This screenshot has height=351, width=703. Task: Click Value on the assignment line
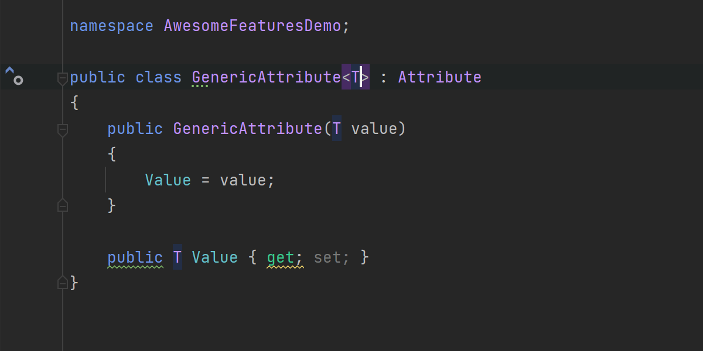pyautogui.click(x=168, y=180)
